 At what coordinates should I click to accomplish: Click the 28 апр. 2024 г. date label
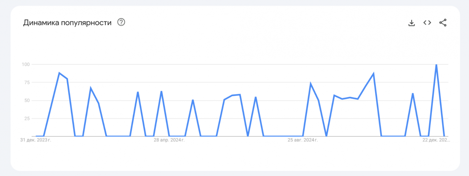pos(170,140)
